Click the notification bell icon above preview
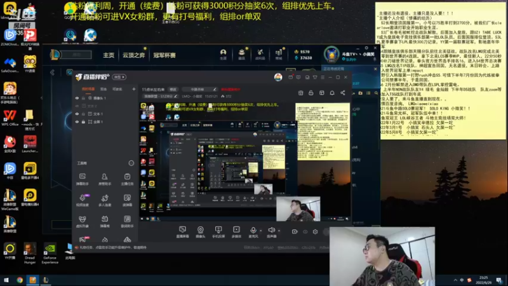508x286 pixels. tap(332, 93)
